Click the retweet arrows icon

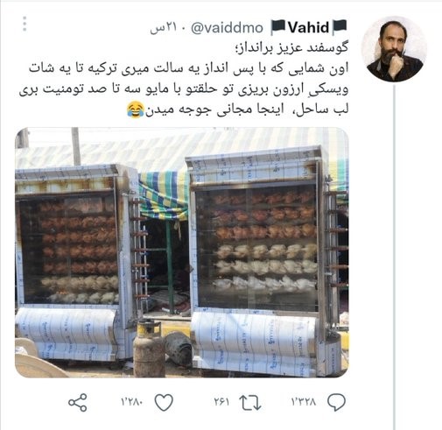pyautogui.click(x=250, y=403)
